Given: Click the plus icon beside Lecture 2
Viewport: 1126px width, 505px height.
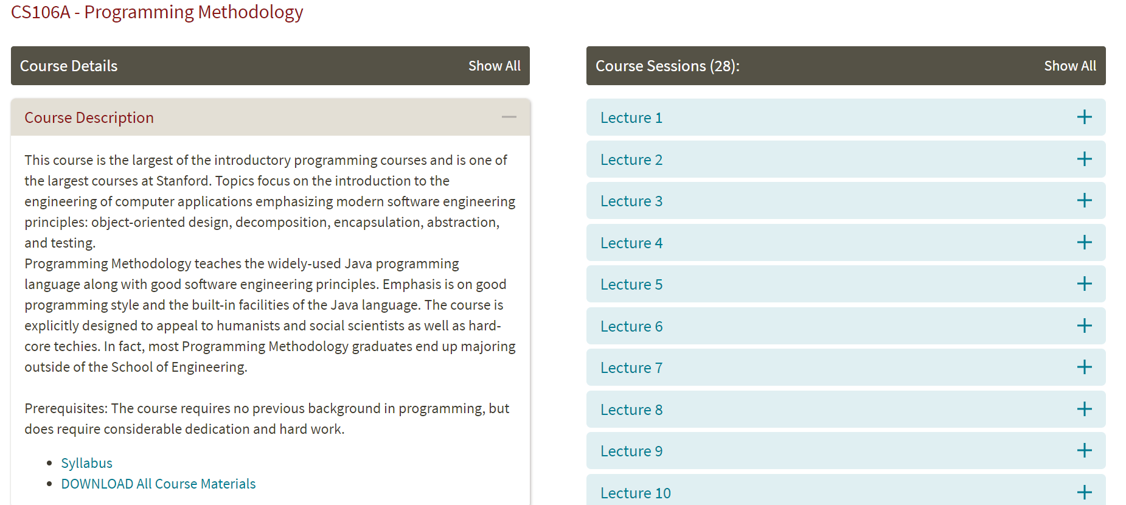Looking at the screenshot, I should click(1084, 159).
